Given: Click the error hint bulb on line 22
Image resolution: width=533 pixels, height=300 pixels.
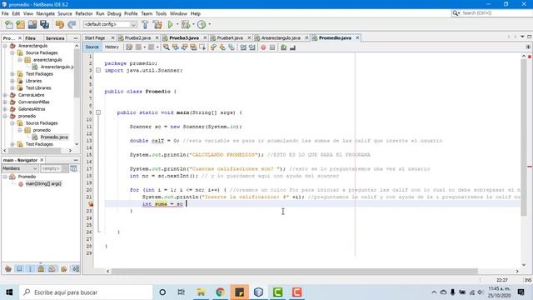Looking at the screenshot, I should tap(91, 204).
